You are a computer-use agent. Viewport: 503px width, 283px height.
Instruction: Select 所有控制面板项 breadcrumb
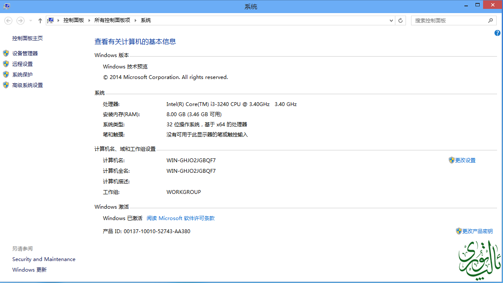pos(112,20)
